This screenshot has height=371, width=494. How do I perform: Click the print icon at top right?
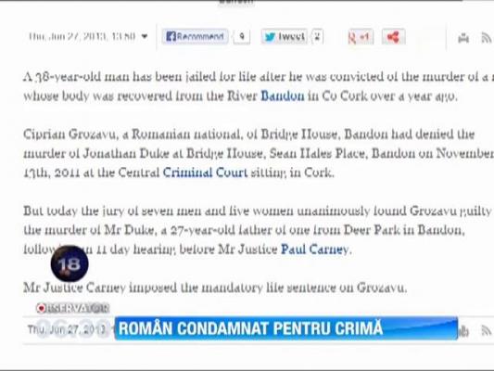(x=463, y=38)
